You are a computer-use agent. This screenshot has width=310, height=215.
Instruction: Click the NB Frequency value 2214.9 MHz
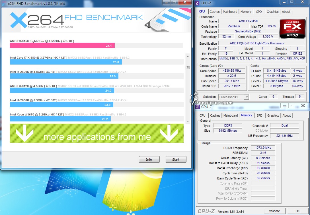point(284,136)
